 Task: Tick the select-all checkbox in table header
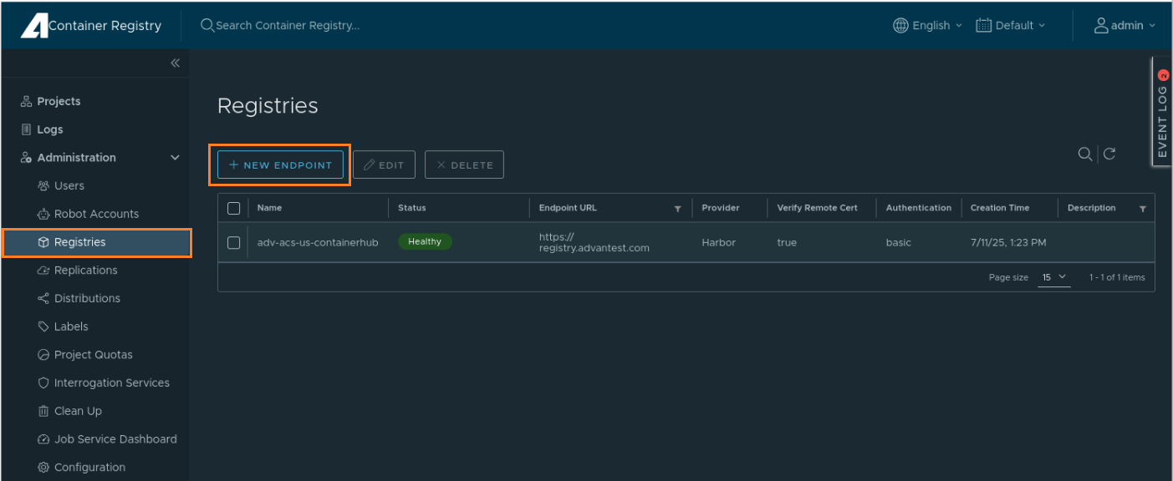tap(234, 208)
